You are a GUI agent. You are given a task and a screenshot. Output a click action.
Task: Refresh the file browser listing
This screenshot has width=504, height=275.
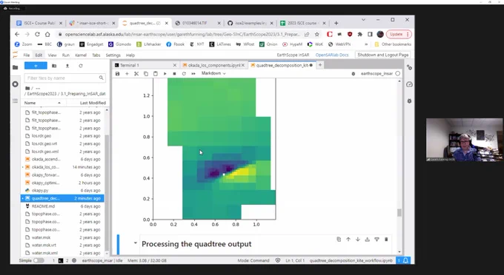(x=81, y=66)
